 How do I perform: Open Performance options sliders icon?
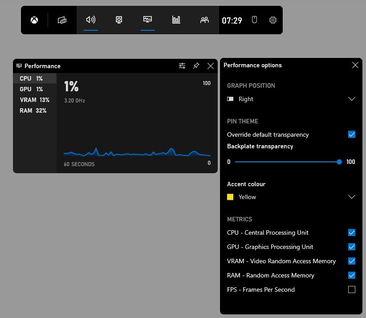pos(182,66)
